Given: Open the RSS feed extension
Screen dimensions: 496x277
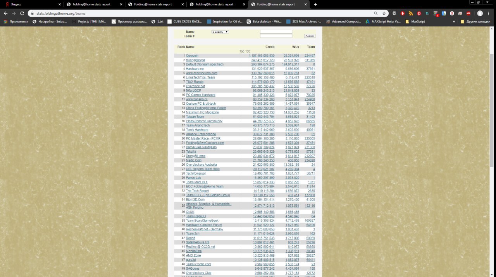Looking at the screenshot, I should (x=411, y=13).
